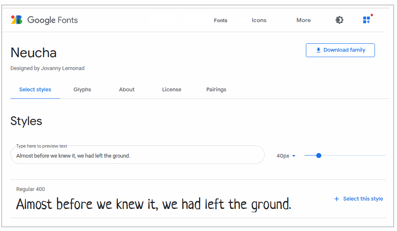Switch to the About tab
The image size is (397, 231).
coord(127,90)
